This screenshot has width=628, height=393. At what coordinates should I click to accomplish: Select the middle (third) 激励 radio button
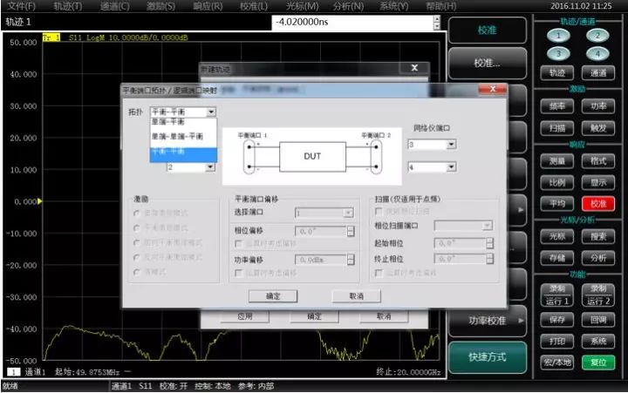pyautogui.click(x=137, y=243)
